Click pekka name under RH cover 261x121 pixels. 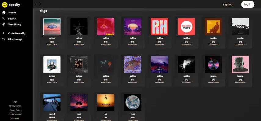[159, 38]
